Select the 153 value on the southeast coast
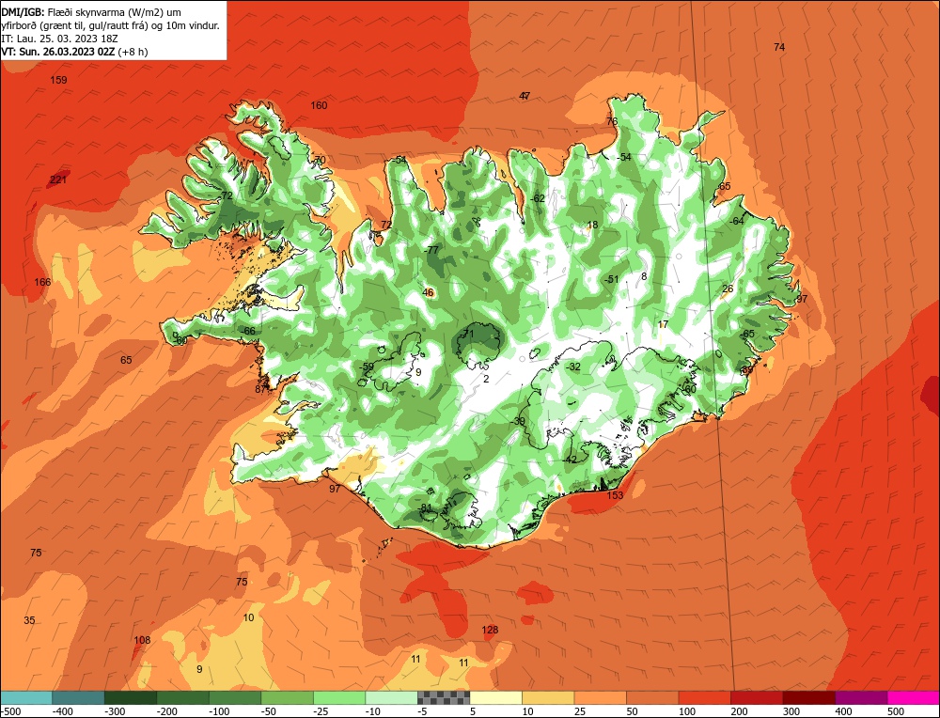Image resolution: width=940 pixels, height=718 pixels. [x=615, y=495]
